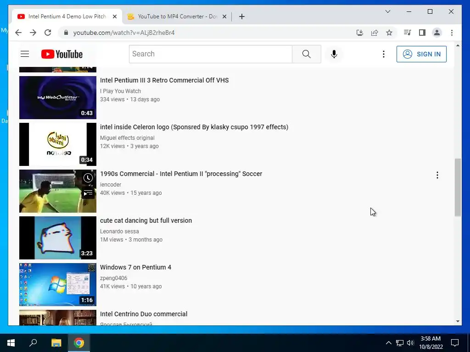
Task: View site security lock info
Action: [x=66, y=33]
